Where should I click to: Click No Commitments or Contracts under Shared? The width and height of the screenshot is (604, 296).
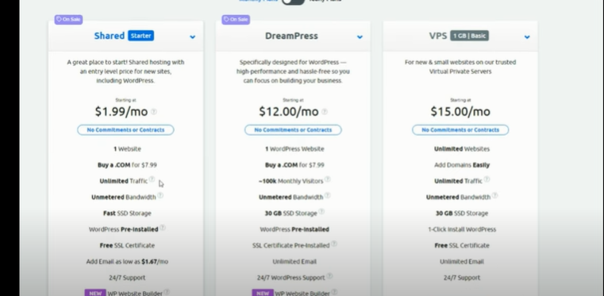click(x=125, y=129)
